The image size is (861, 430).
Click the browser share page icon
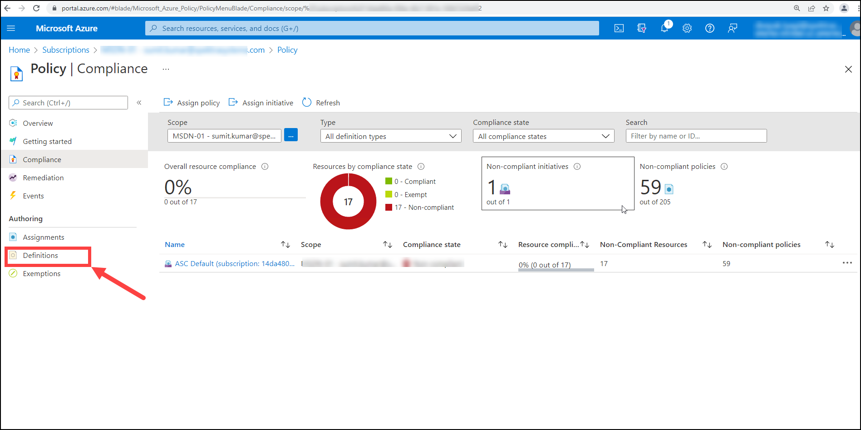point(812,8)
